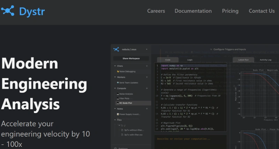Open the Pricing page link
The image size is (279, 149).
tap(230, 11)
